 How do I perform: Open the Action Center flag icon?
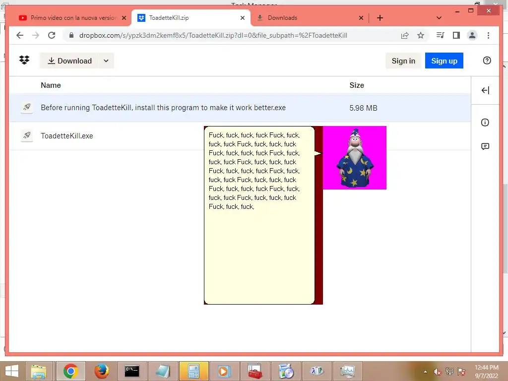(461, 372)
